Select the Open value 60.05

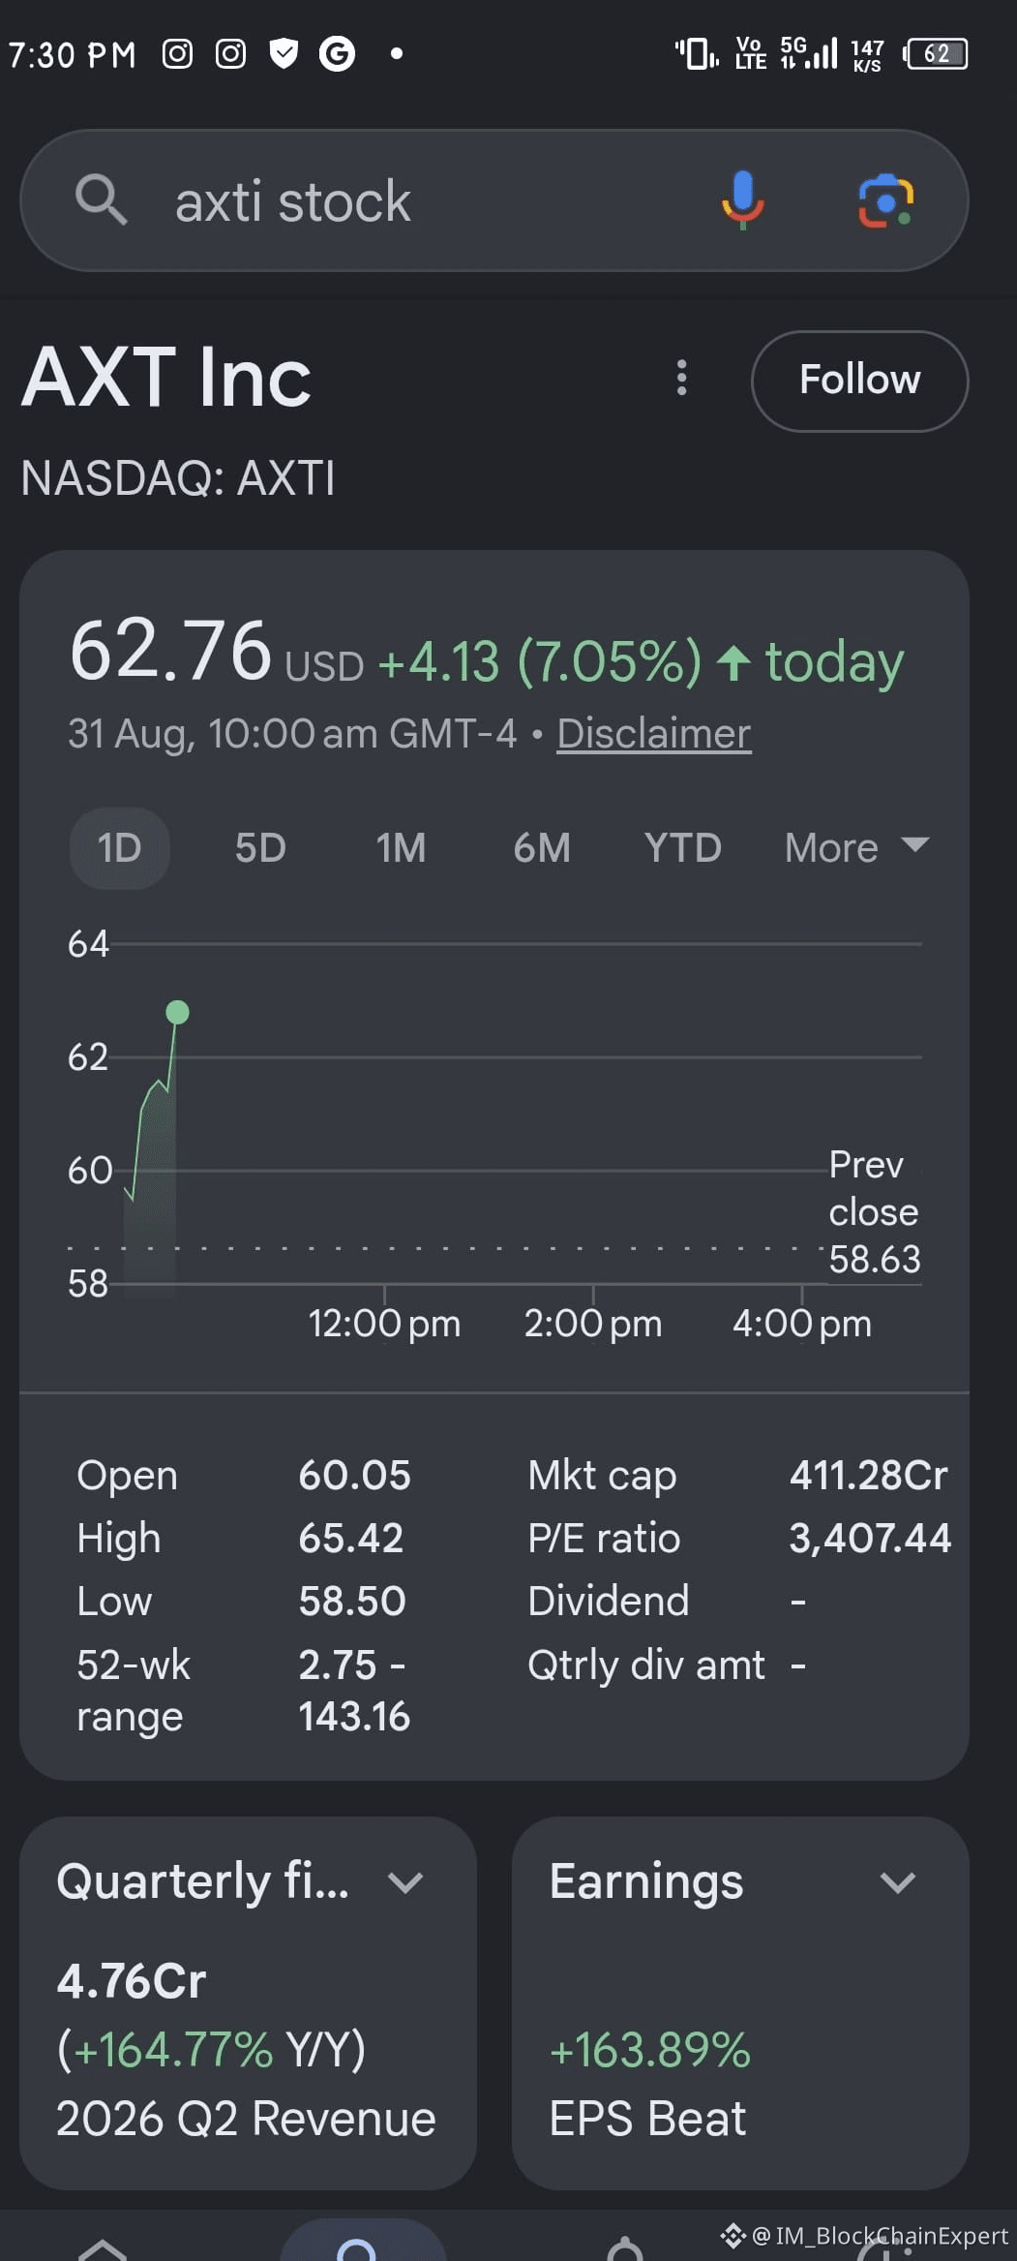pos(354,1476)
